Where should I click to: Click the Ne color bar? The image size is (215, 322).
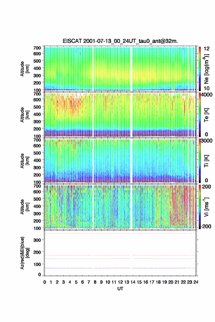[x=200, y=69]
